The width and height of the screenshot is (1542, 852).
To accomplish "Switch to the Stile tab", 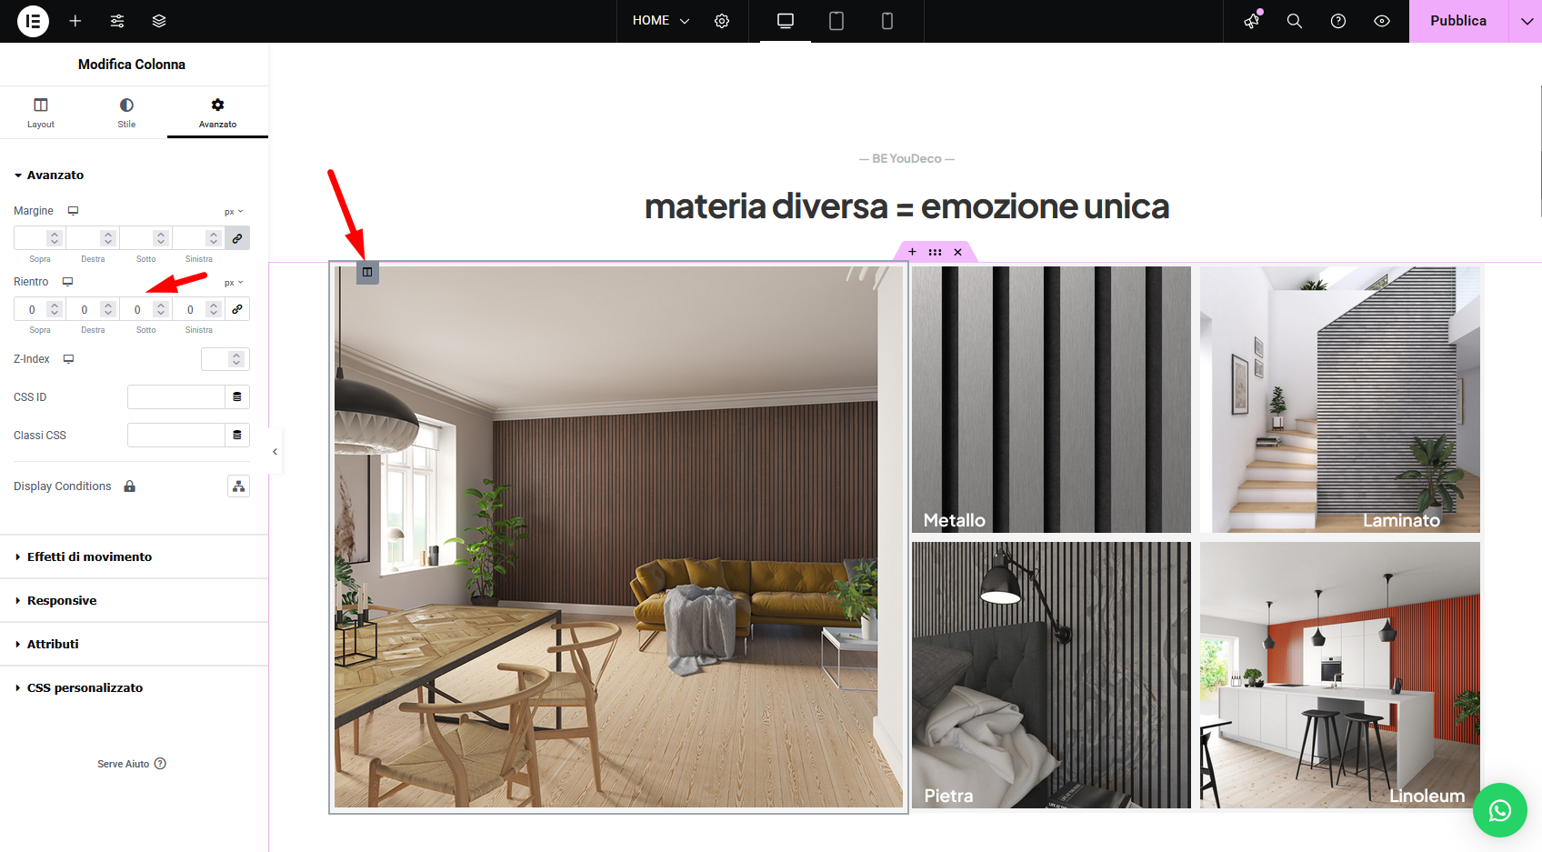I will [126, 113].
